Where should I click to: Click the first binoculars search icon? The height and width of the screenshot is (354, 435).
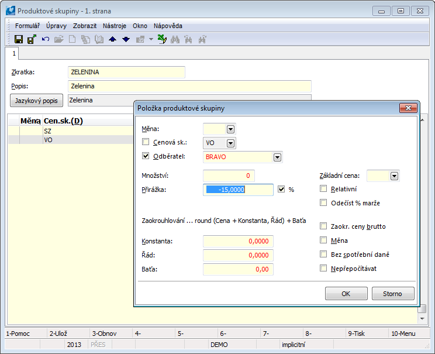(x=175, y=39)
